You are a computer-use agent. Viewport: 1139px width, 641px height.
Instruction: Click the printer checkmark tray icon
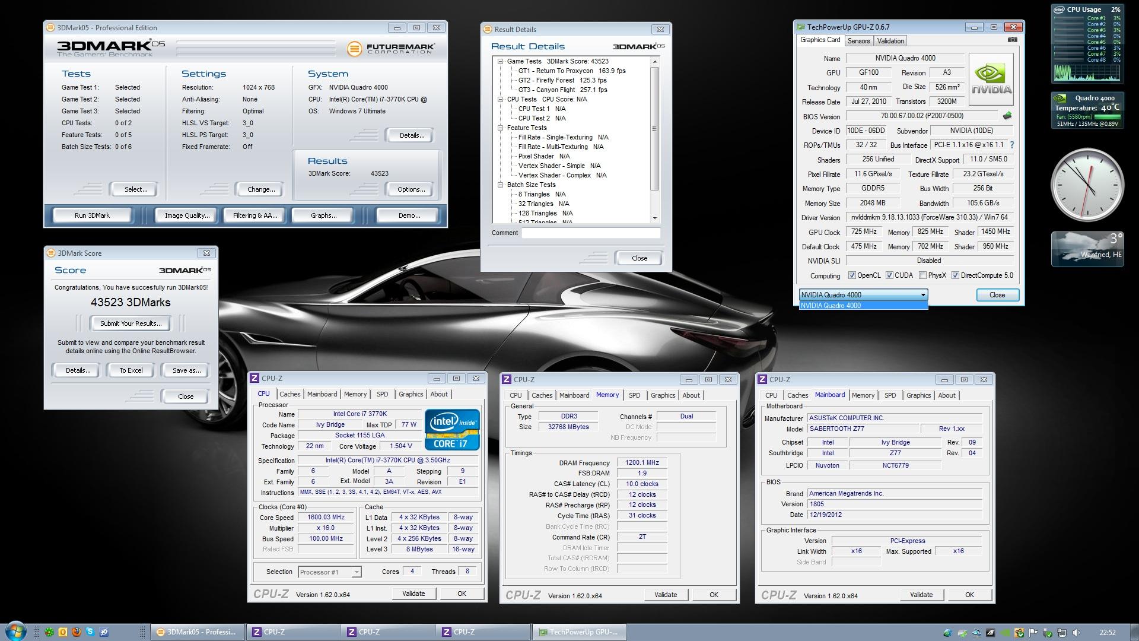962,633
